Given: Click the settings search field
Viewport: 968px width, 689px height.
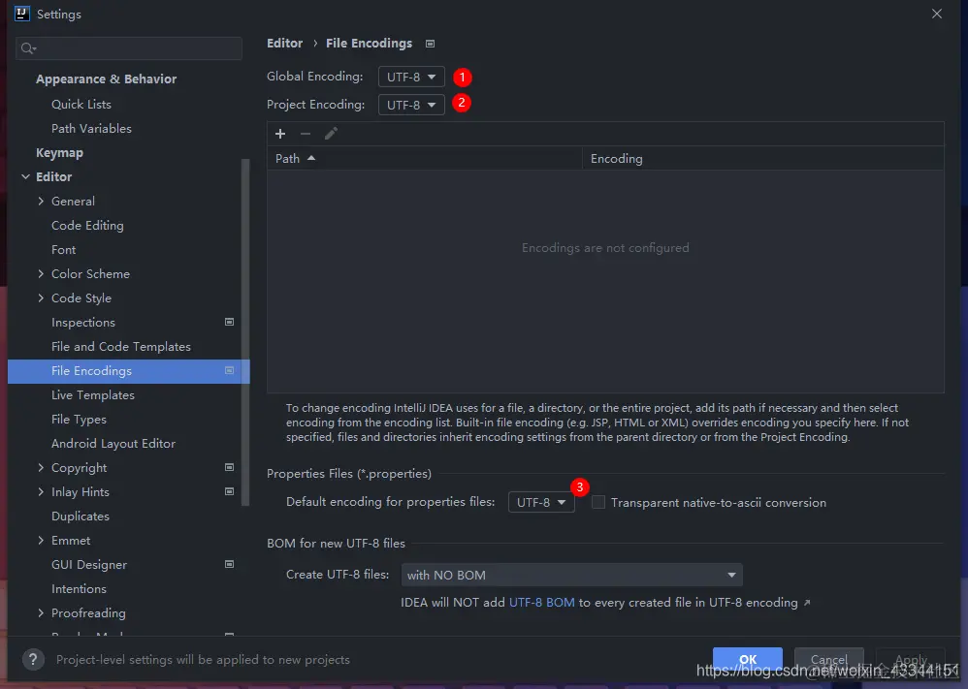Looking at the screenshot, I should click(x=129, y=48).
